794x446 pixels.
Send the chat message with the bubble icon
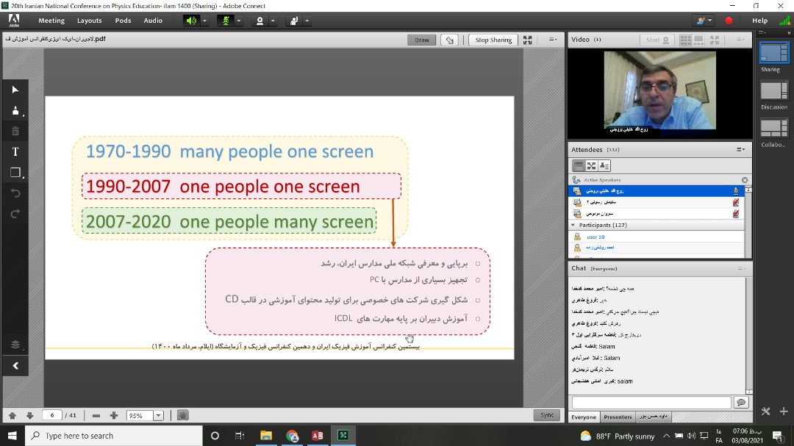[x=740, y=403]
